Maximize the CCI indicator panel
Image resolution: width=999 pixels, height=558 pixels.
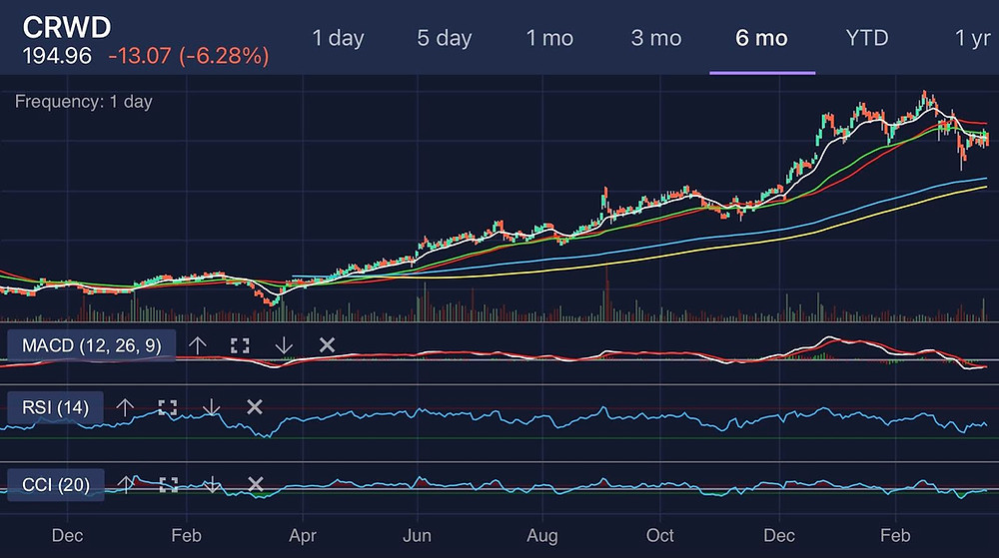(168, 485)
